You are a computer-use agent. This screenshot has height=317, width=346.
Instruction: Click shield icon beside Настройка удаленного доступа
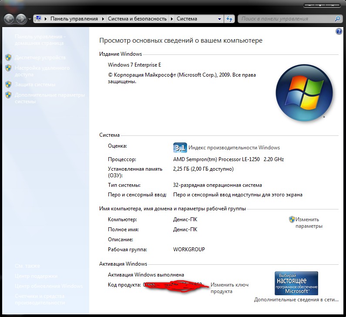tap(8, 68)
